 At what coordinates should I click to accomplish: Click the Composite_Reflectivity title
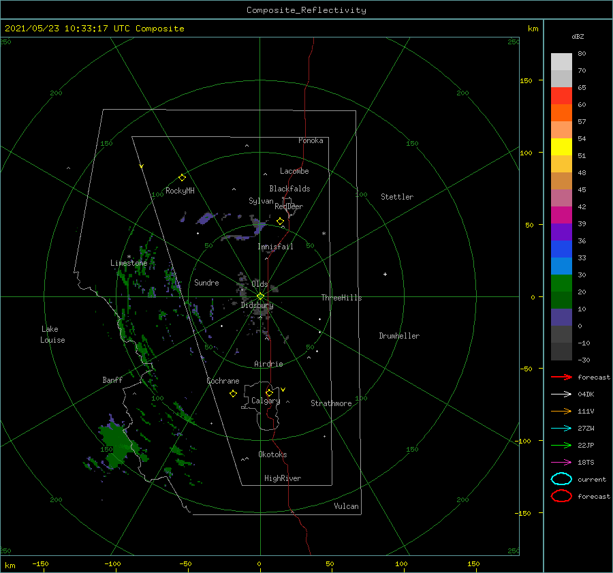306,10
